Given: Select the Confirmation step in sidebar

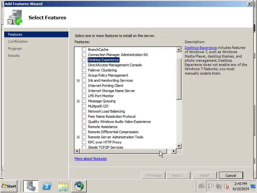Looking at the screenshot, I should point(18,41).
